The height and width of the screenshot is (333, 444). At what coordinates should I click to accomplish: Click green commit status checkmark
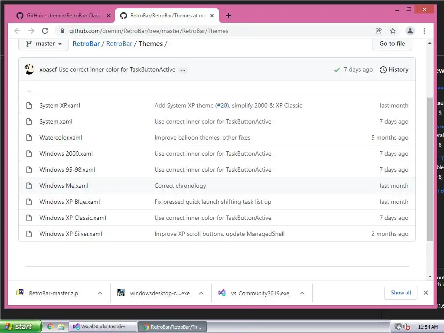(336, 70)
